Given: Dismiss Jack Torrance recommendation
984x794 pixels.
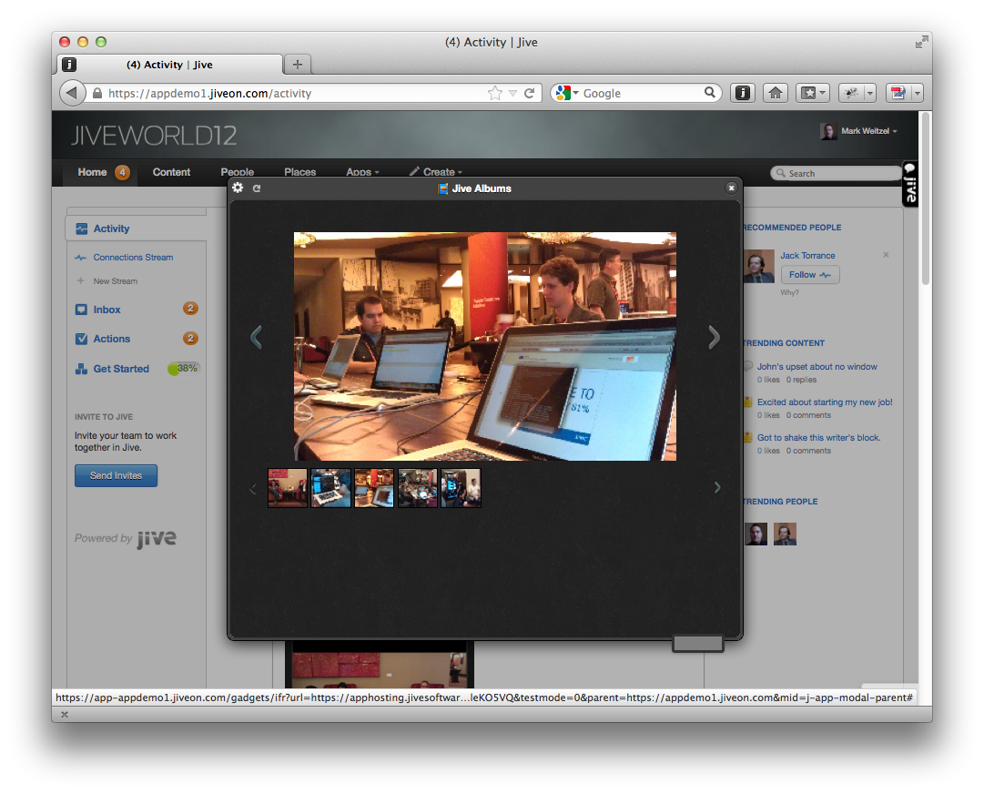Looking at the screenshot, I should click(x=886, y=255).
